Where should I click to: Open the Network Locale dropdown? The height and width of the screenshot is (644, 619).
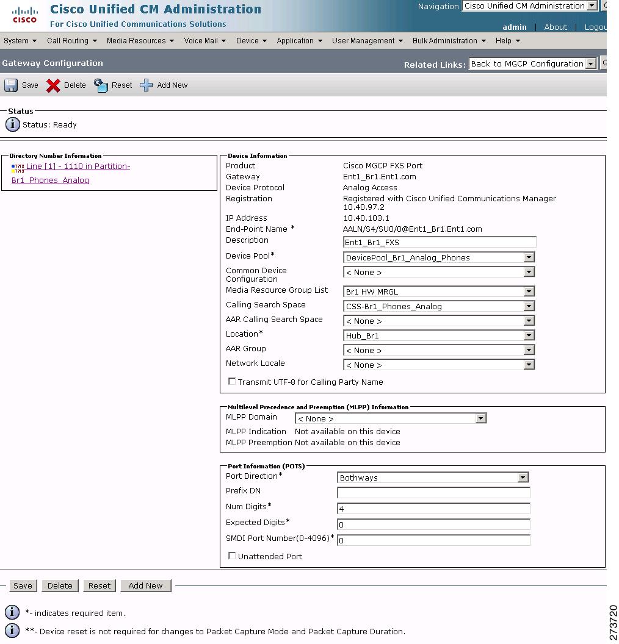(x=438, y=365)
